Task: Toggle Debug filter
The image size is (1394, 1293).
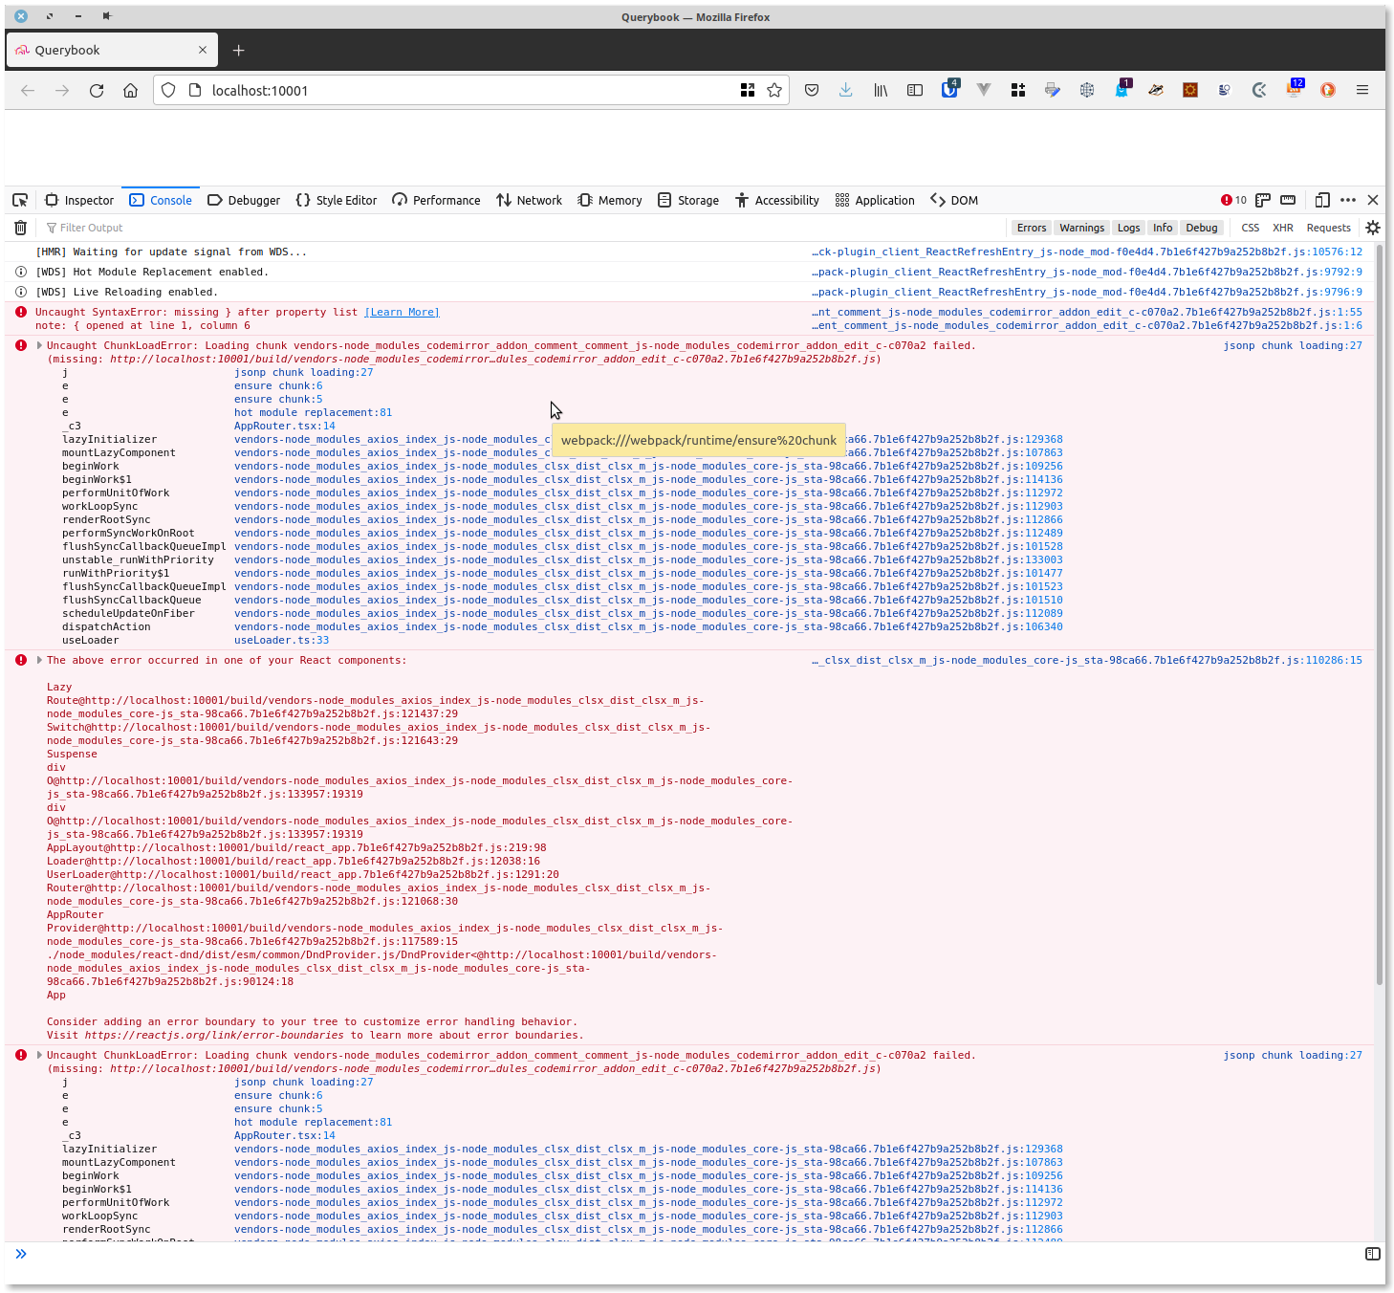Action: pos(1202,228)
